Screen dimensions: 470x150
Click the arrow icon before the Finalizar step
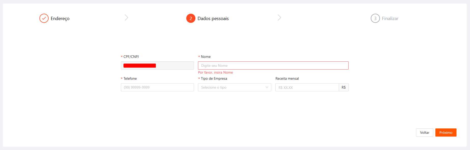279,18
